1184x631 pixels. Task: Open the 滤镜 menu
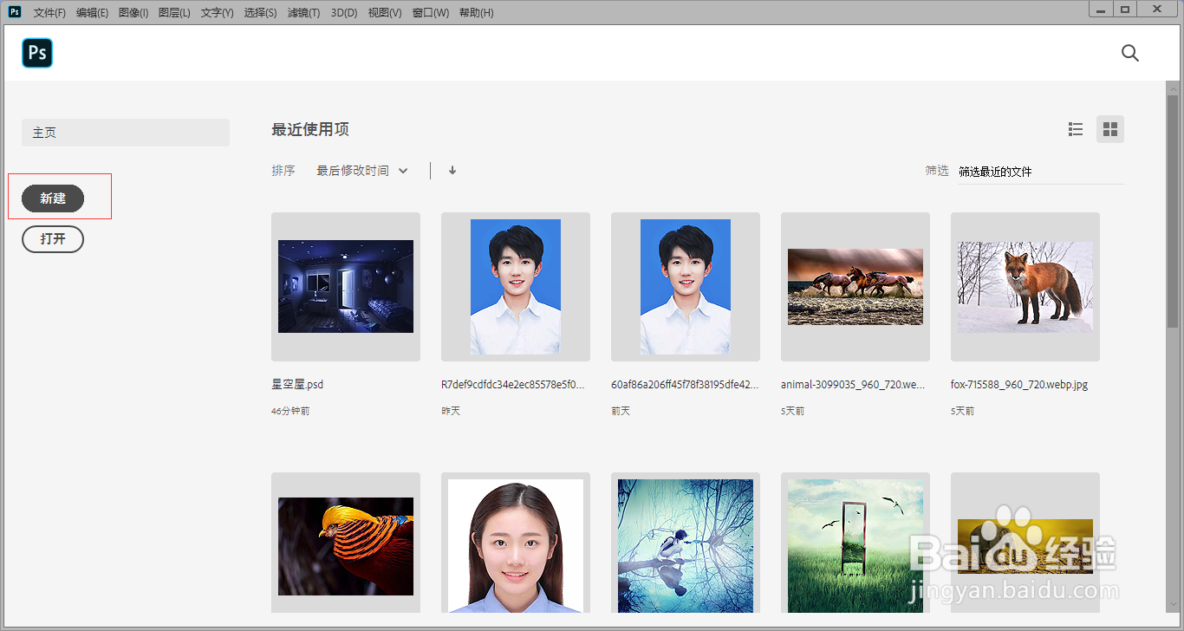point(303,12)
